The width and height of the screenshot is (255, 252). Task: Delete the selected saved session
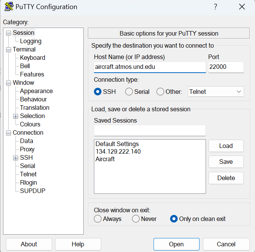pos(226,178)
